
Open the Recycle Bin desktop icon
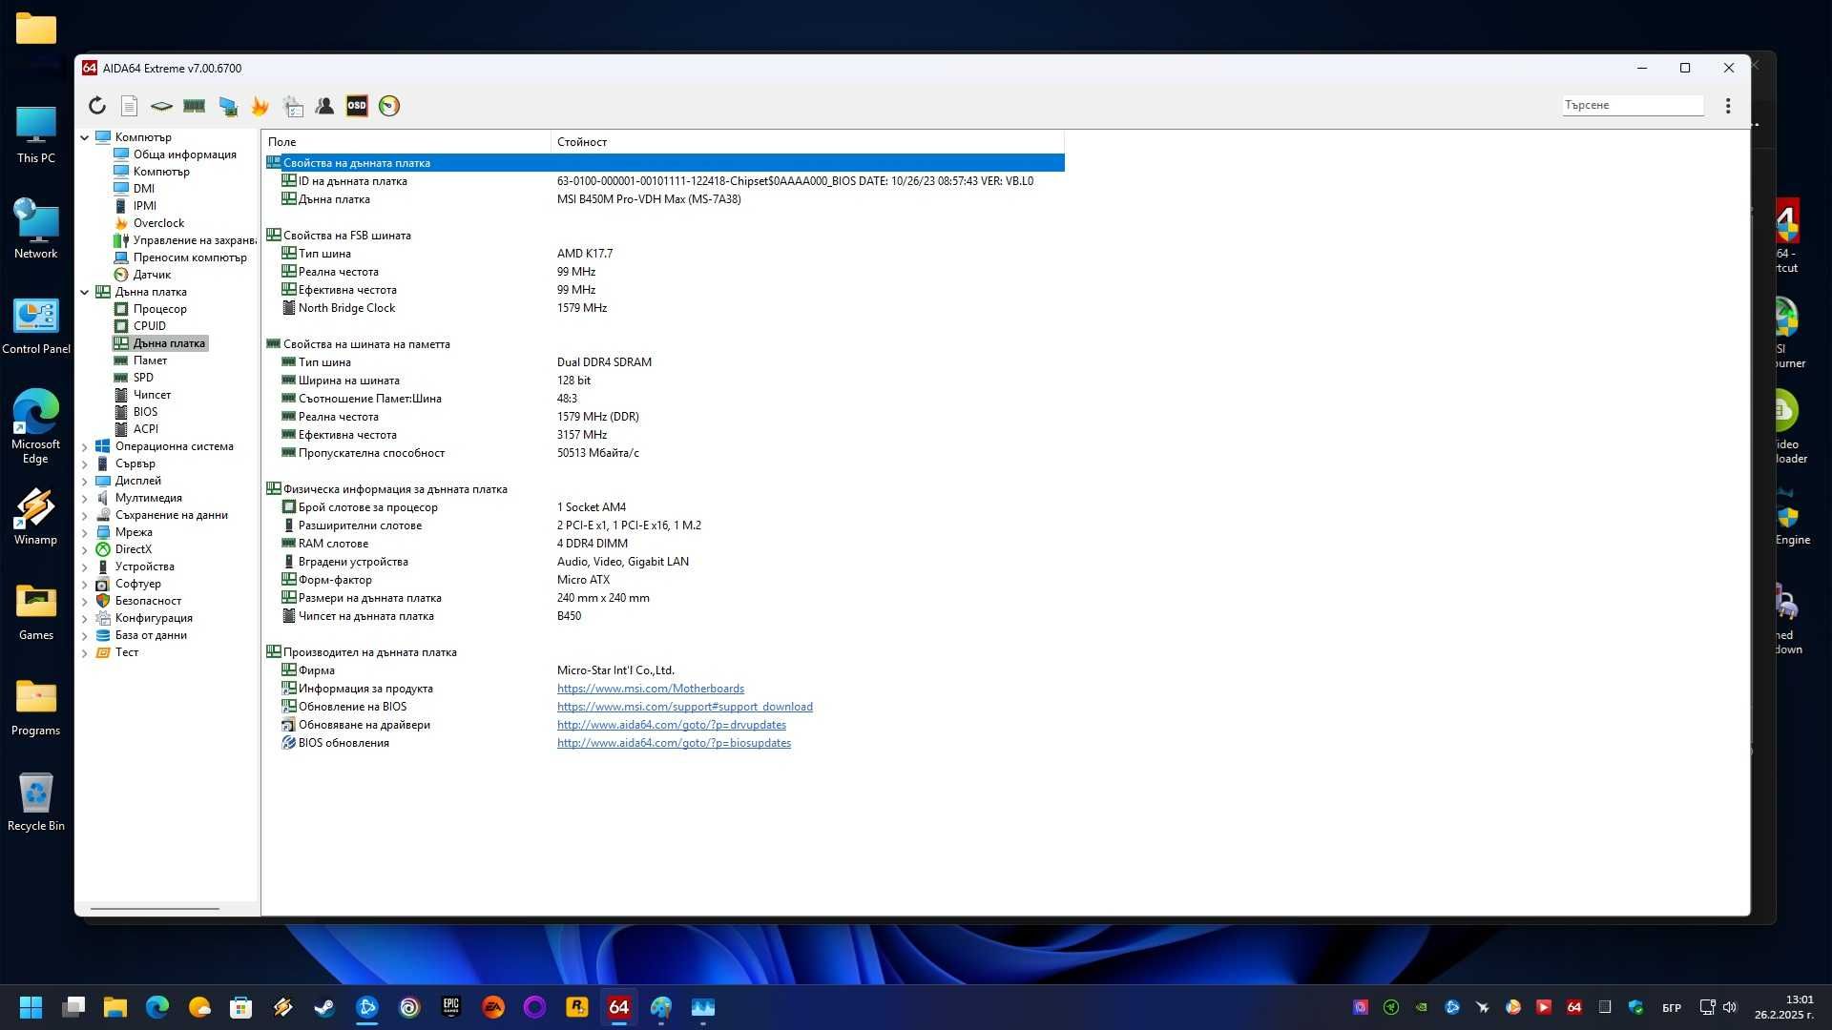point(35,803)
